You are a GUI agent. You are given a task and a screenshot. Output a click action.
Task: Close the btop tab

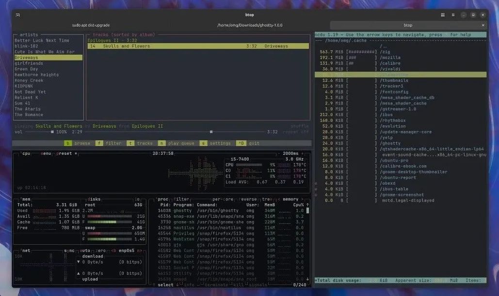pyautogui.click(x=483, y=25)
